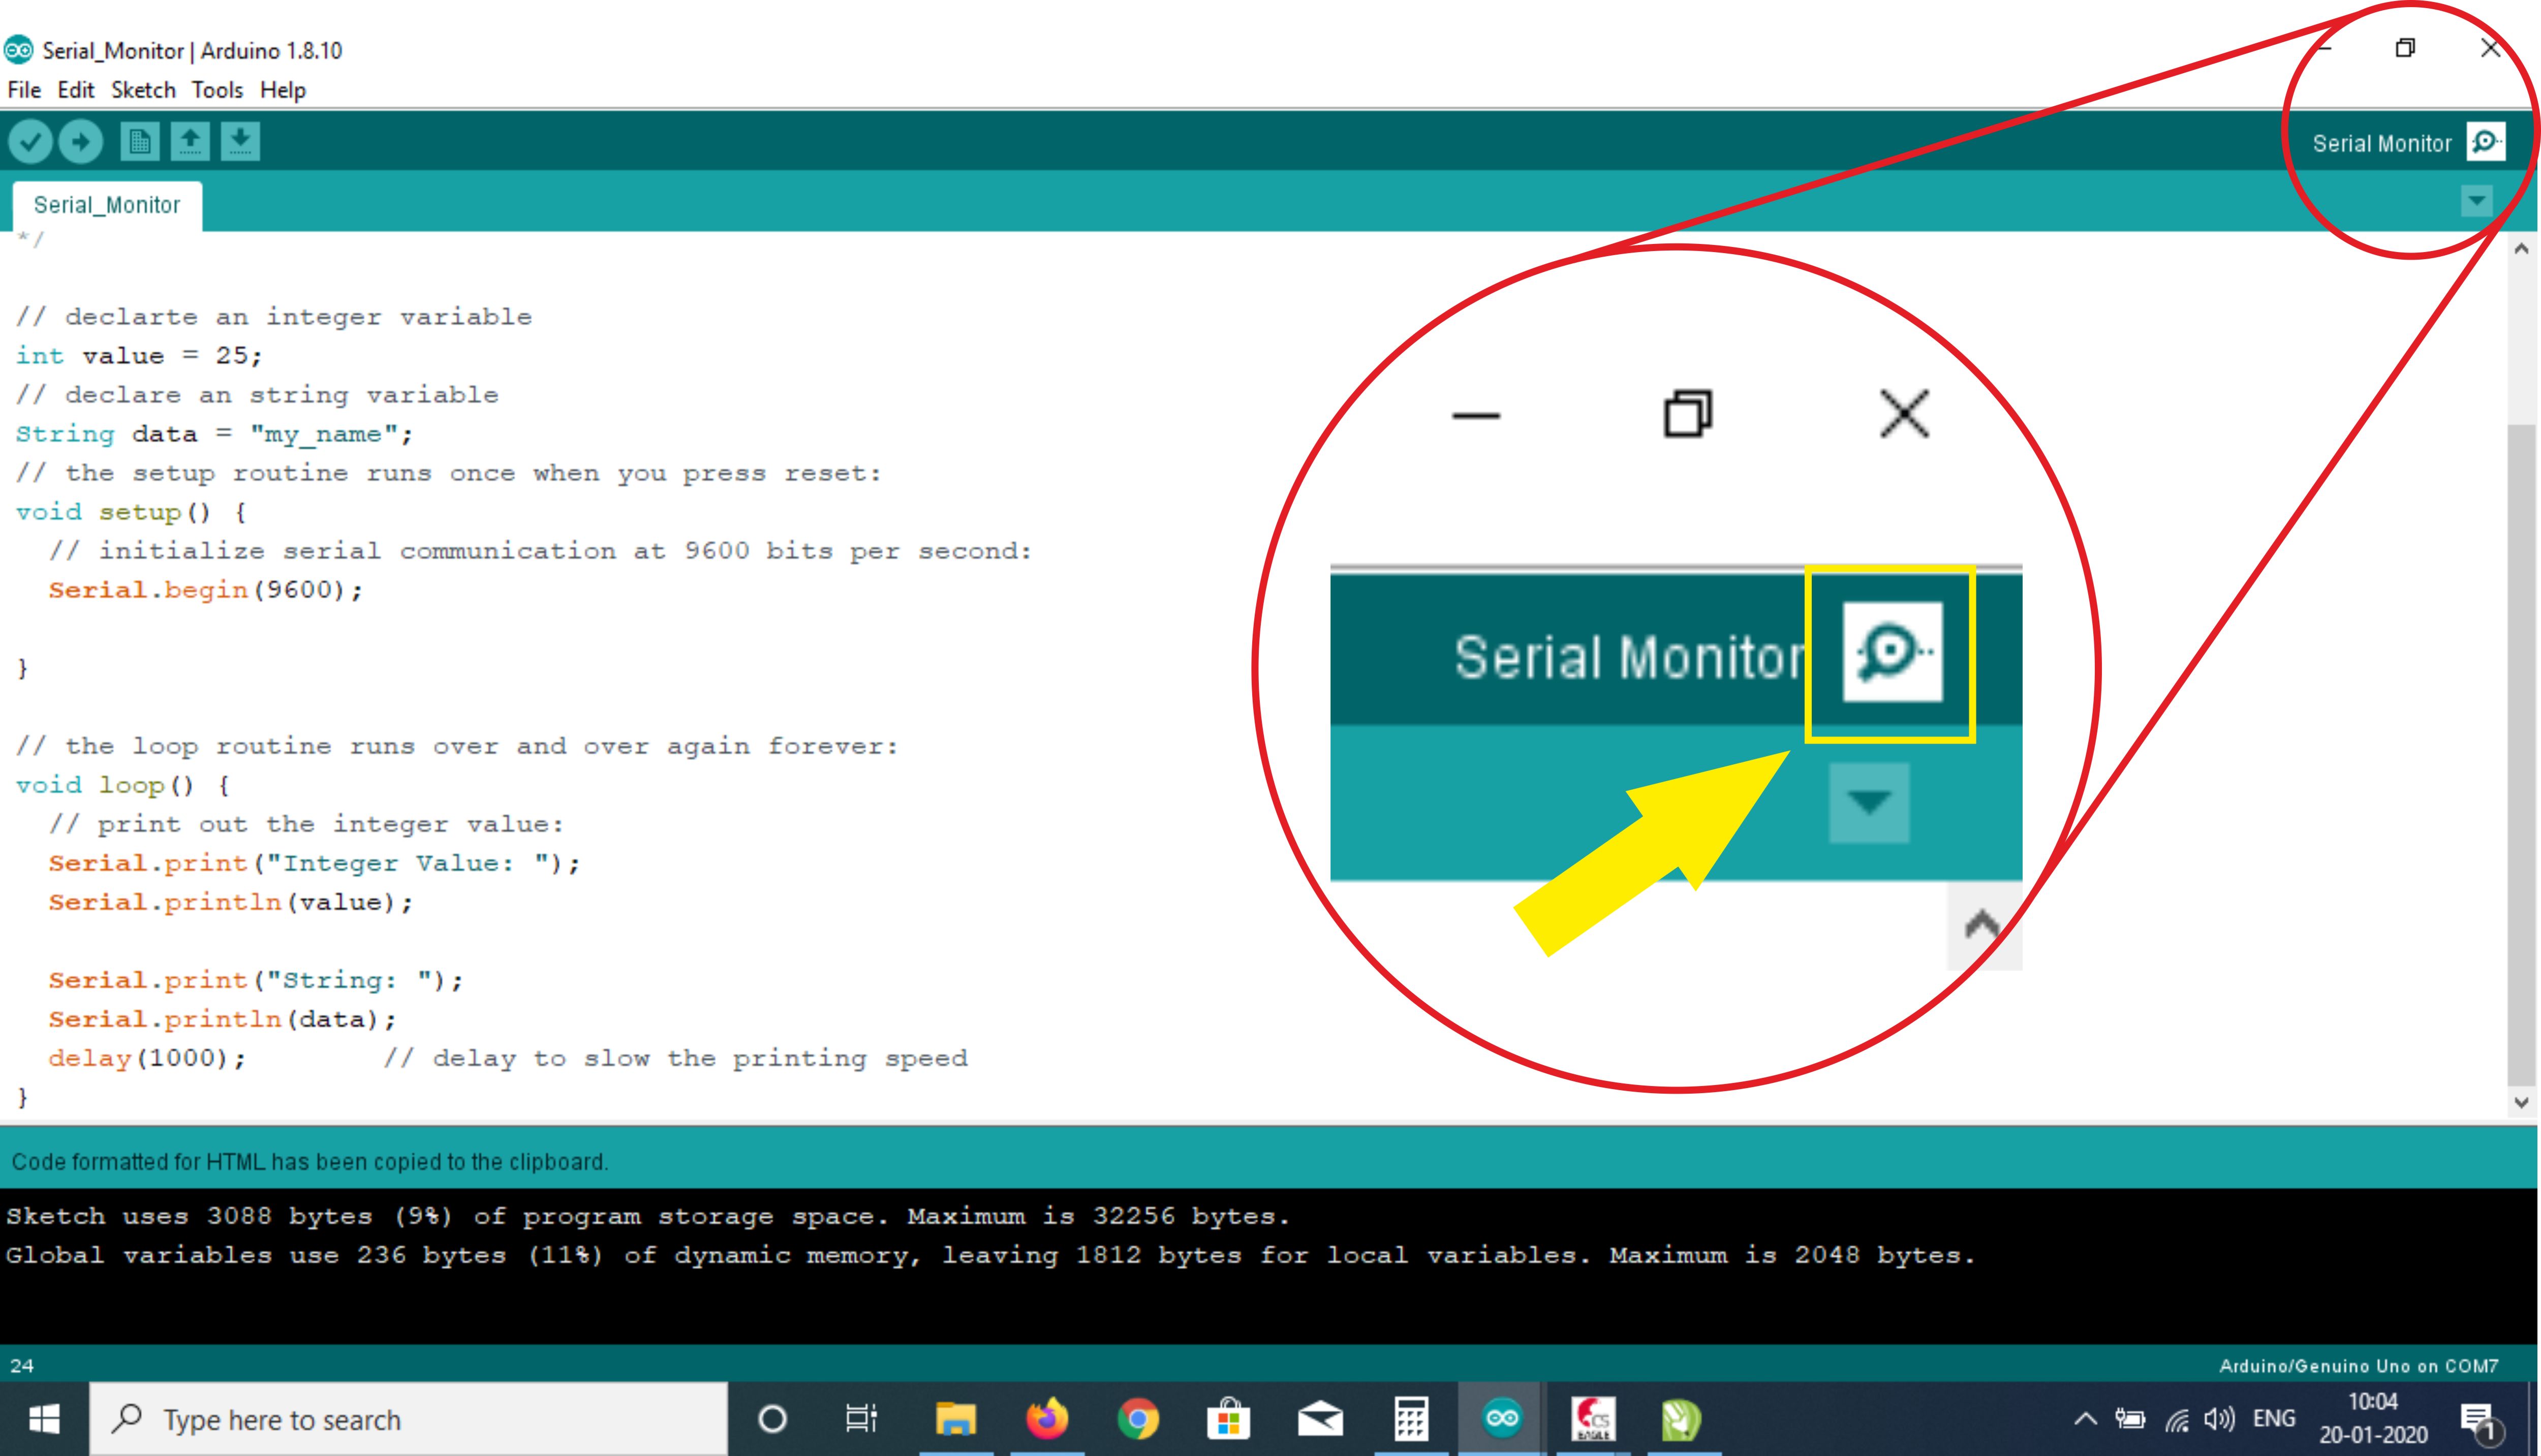Open File Explorer from the taskbar
Viewport: 2541px width, 1456px height.
point(955,1419)
